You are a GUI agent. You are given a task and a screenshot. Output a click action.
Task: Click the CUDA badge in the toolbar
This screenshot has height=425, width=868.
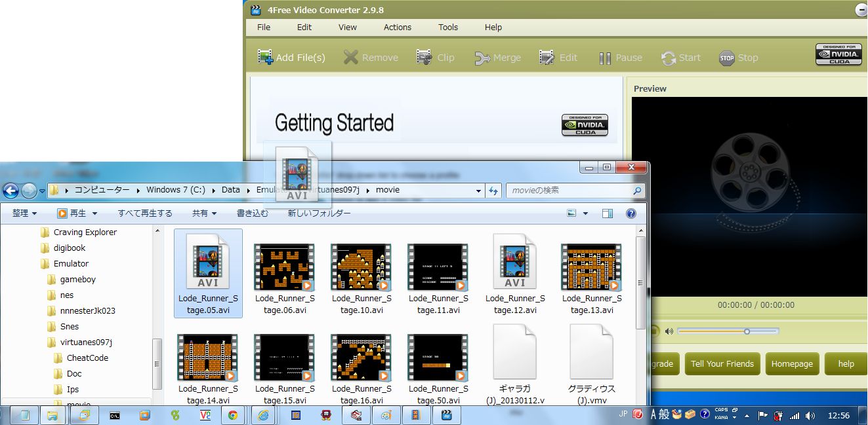tap(838, 54)
